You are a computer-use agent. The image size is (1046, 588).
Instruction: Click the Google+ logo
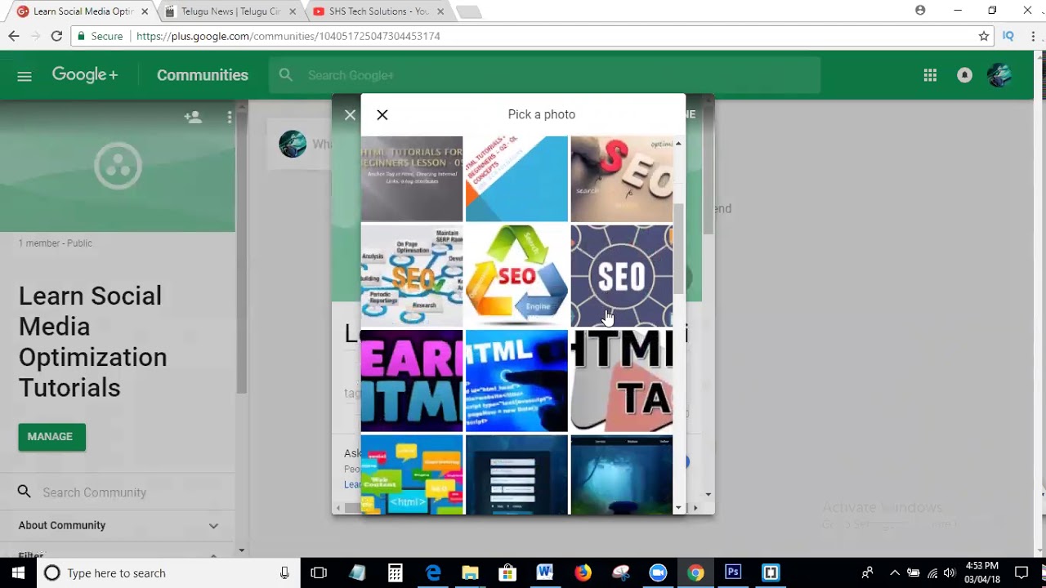click(85, 74)
